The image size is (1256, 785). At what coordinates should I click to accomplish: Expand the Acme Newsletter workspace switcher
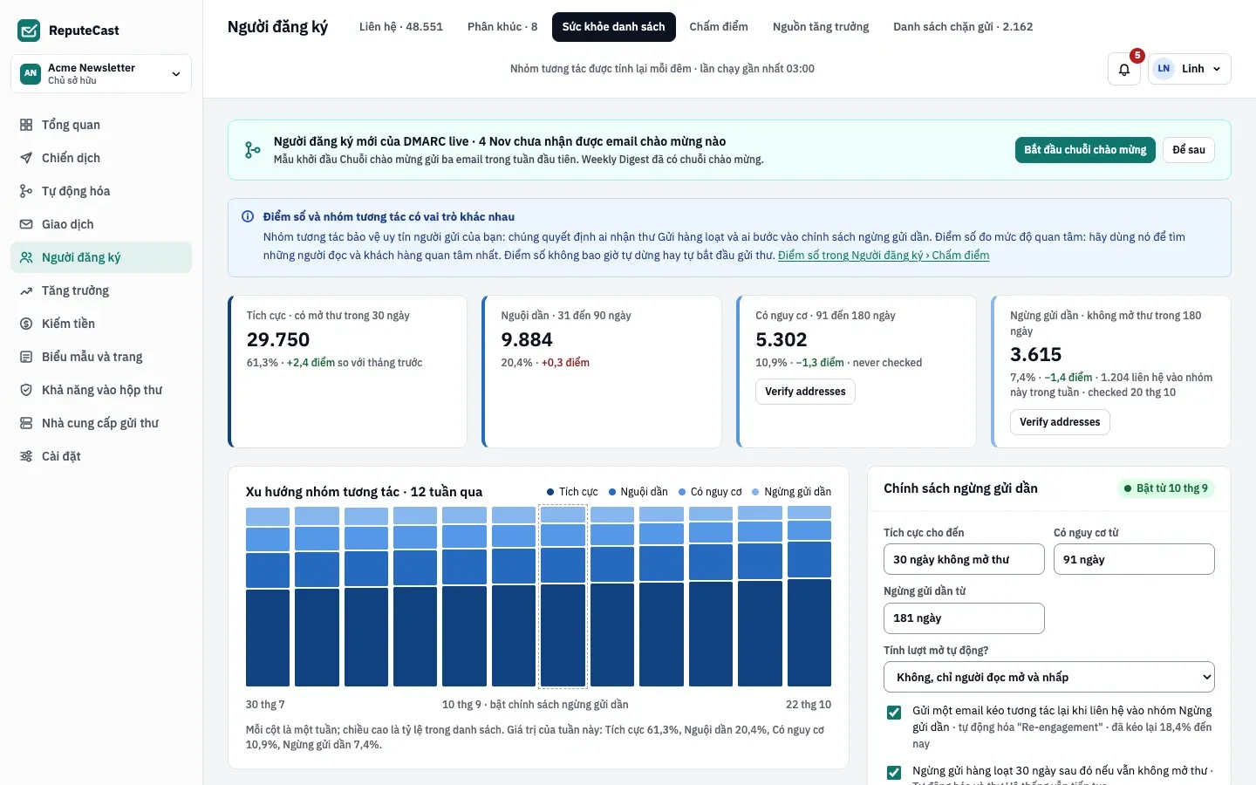(x=101, y=74)
